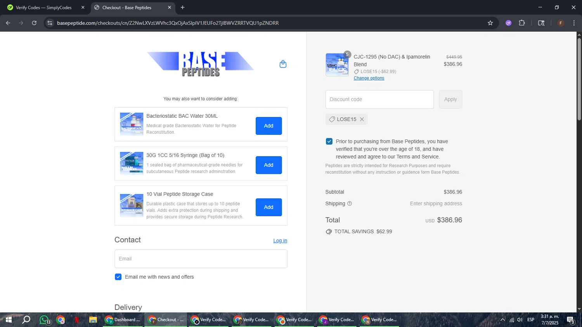This screenshot has height=327, width=582.
Task: Click the browser address bar URL
Action: coord(168,23)
